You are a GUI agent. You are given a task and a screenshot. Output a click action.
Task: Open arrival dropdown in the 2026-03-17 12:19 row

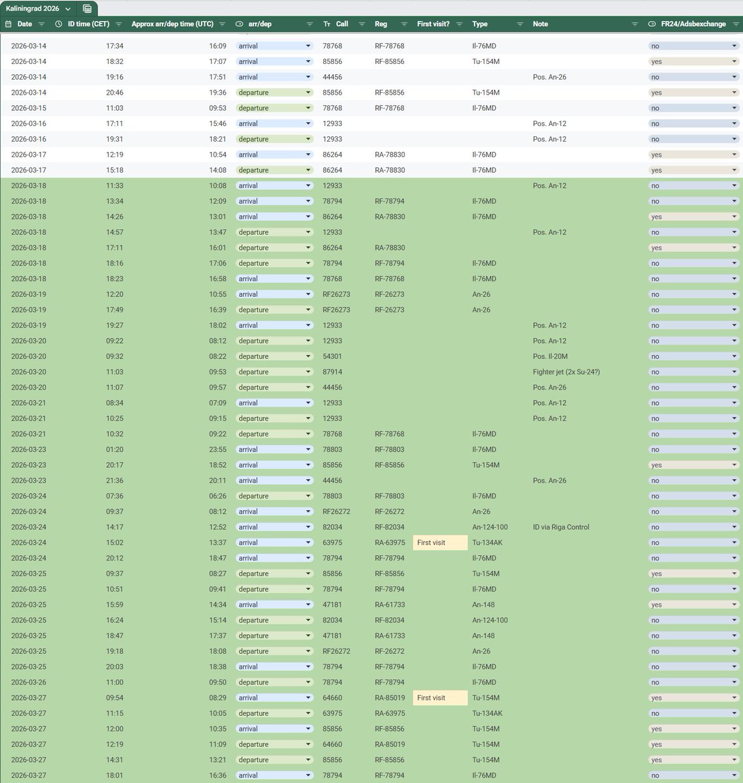tap(274, 155)
